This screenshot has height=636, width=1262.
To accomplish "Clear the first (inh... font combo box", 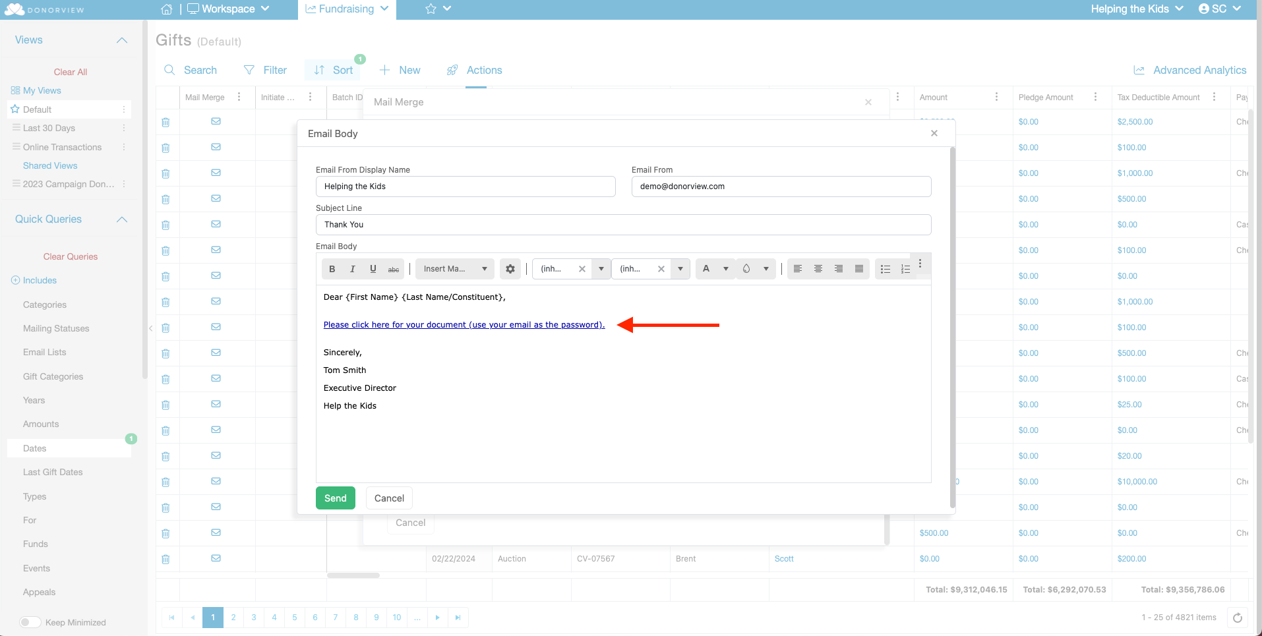I will point(582,269).
